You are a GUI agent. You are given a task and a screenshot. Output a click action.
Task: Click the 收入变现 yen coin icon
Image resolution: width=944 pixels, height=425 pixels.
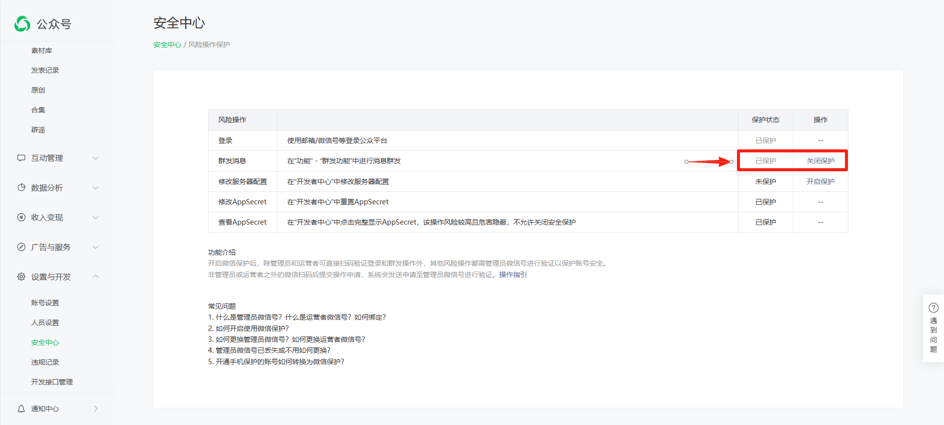[21, 217]
